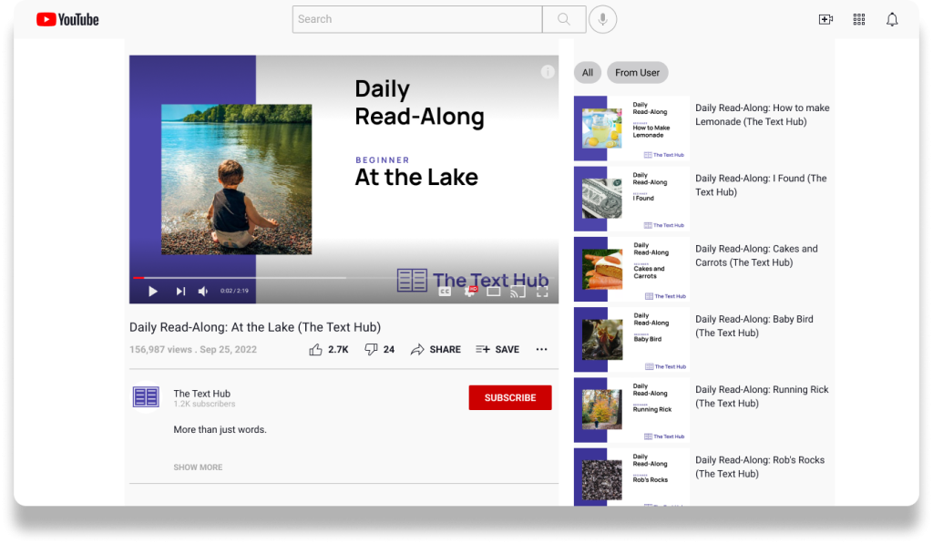Enter full screen mode
933x544 pixels.
point(542,292)
